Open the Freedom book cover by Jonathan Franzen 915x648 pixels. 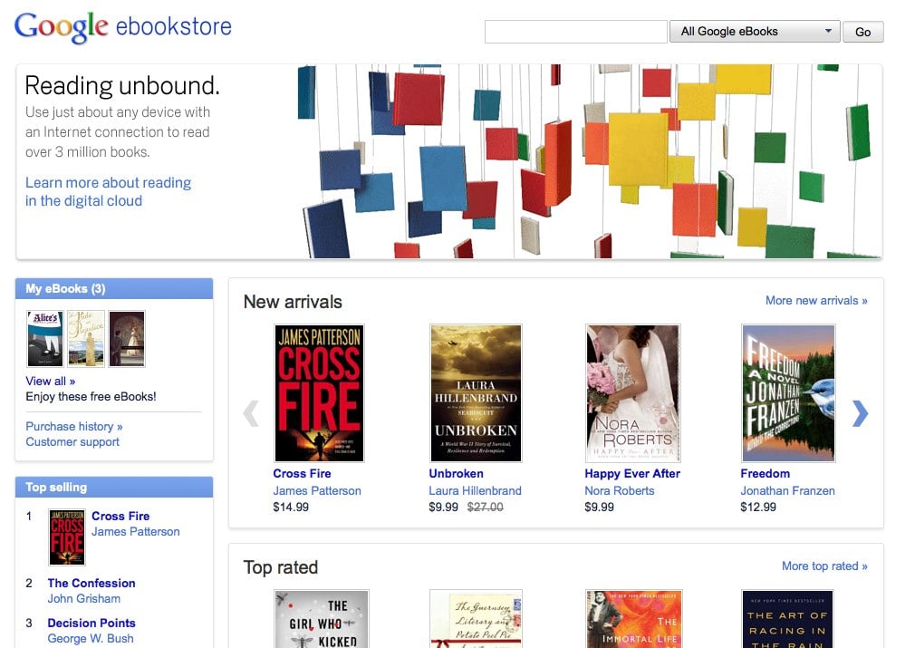point(788,393)
